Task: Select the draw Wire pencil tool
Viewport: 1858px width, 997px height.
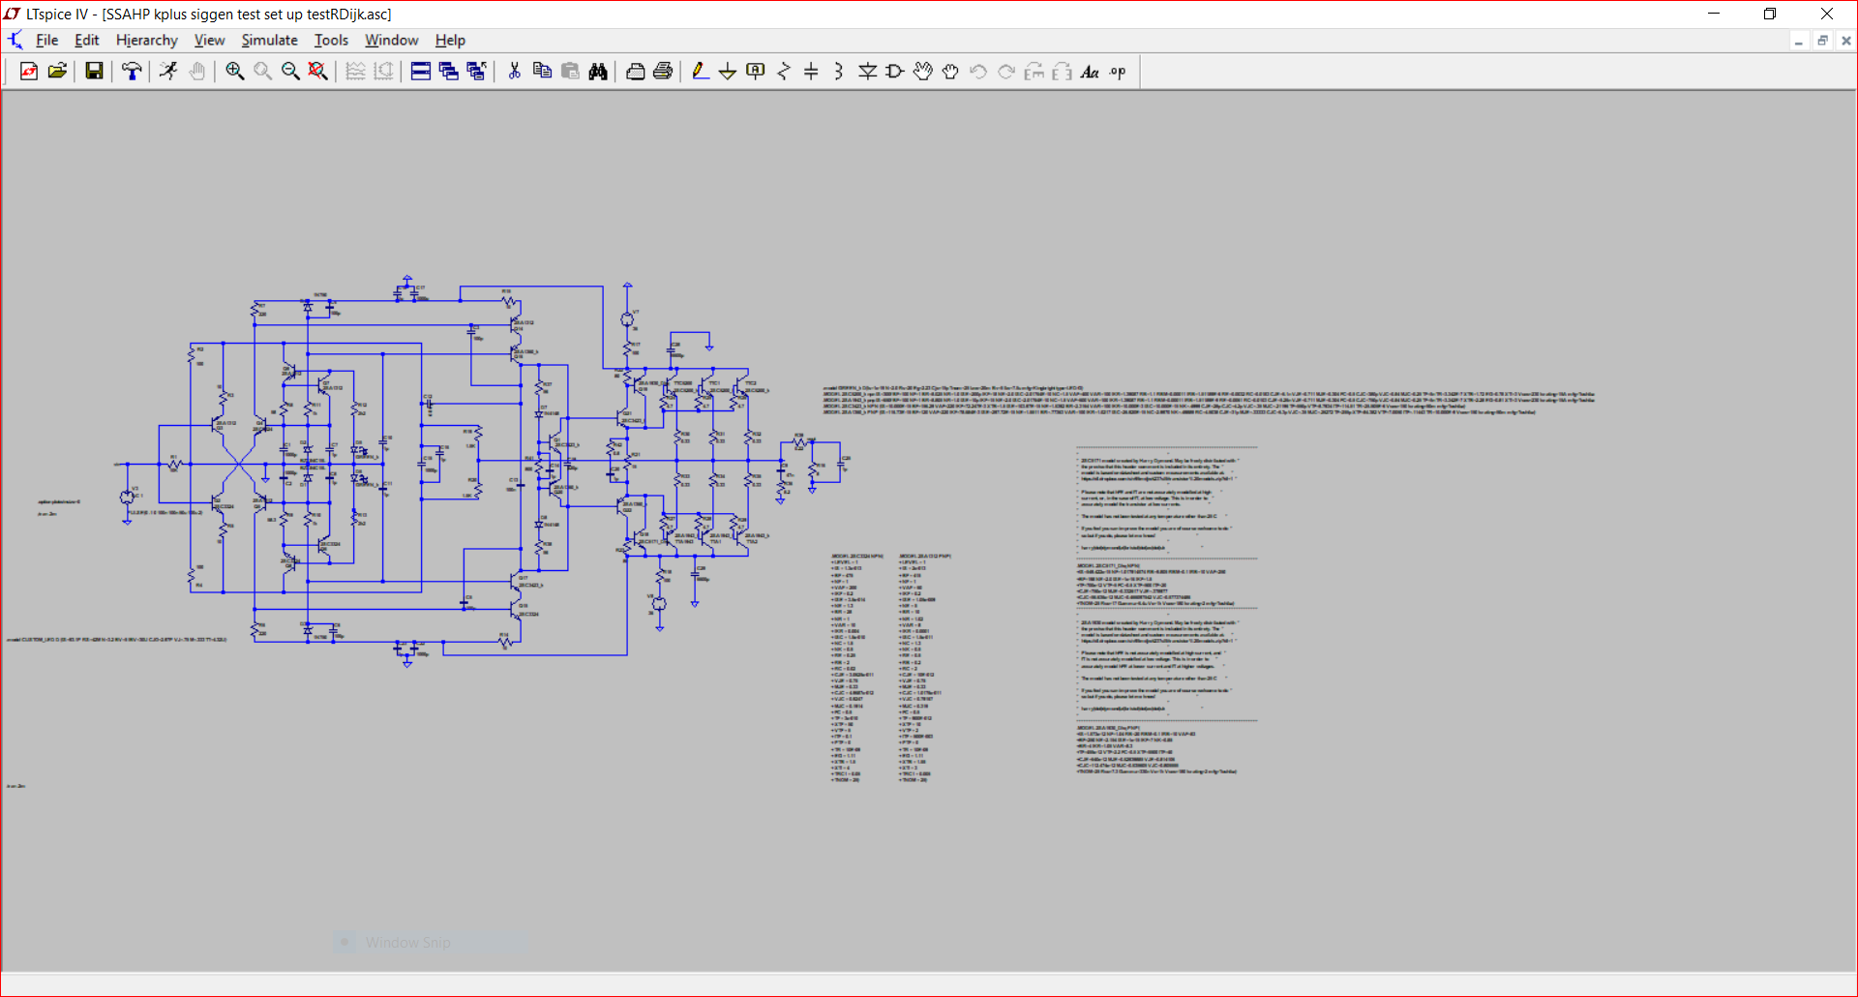Action: click(701, 72)
